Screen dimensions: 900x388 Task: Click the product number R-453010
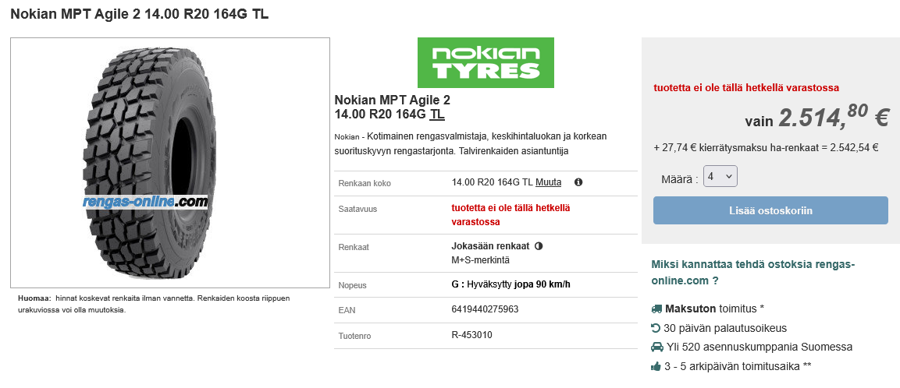471,335
